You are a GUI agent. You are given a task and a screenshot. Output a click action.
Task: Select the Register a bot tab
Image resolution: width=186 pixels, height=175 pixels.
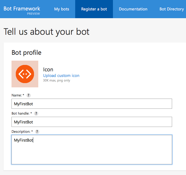coord(94,9)
